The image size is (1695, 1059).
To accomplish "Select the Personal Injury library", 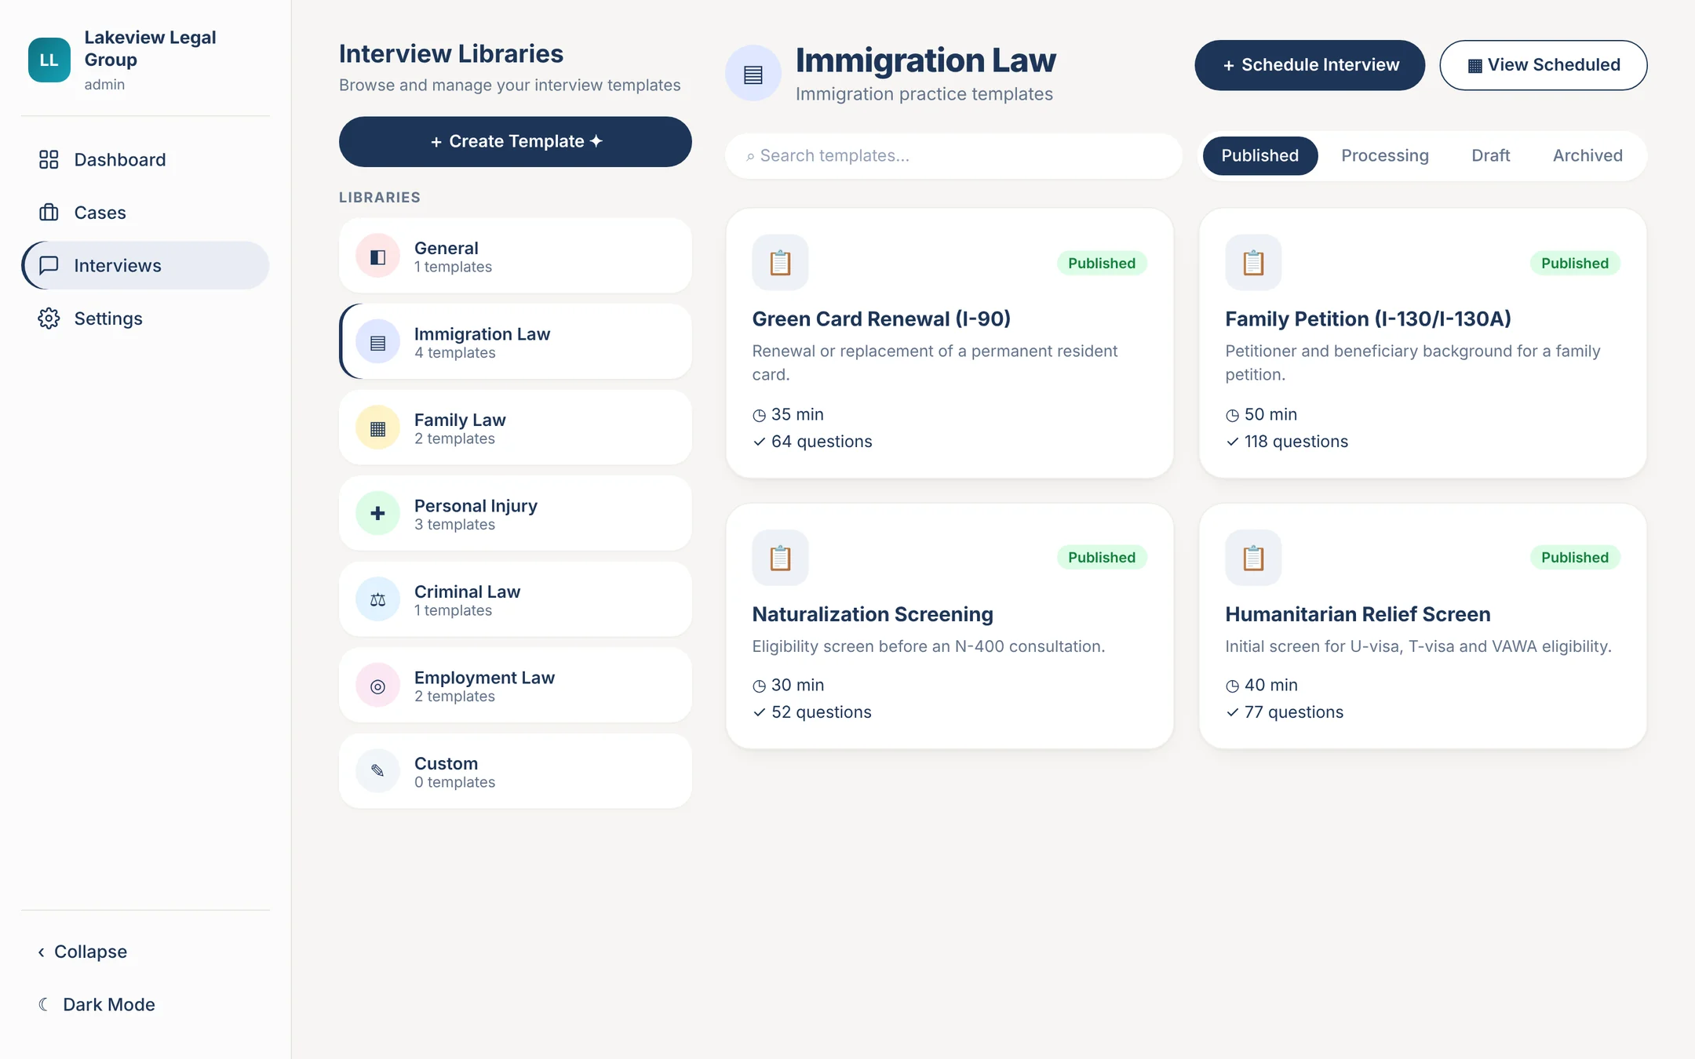I will click(x=515, y=513).
